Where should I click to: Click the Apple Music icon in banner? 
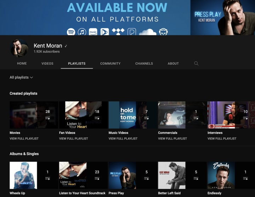click(82, 32)
